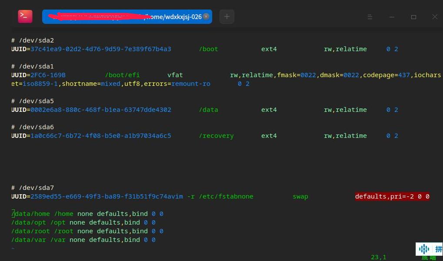Image resolution: width=443 pixels, height=261 pixels.
Task: Maximize the terminal window
Action: 413,17
